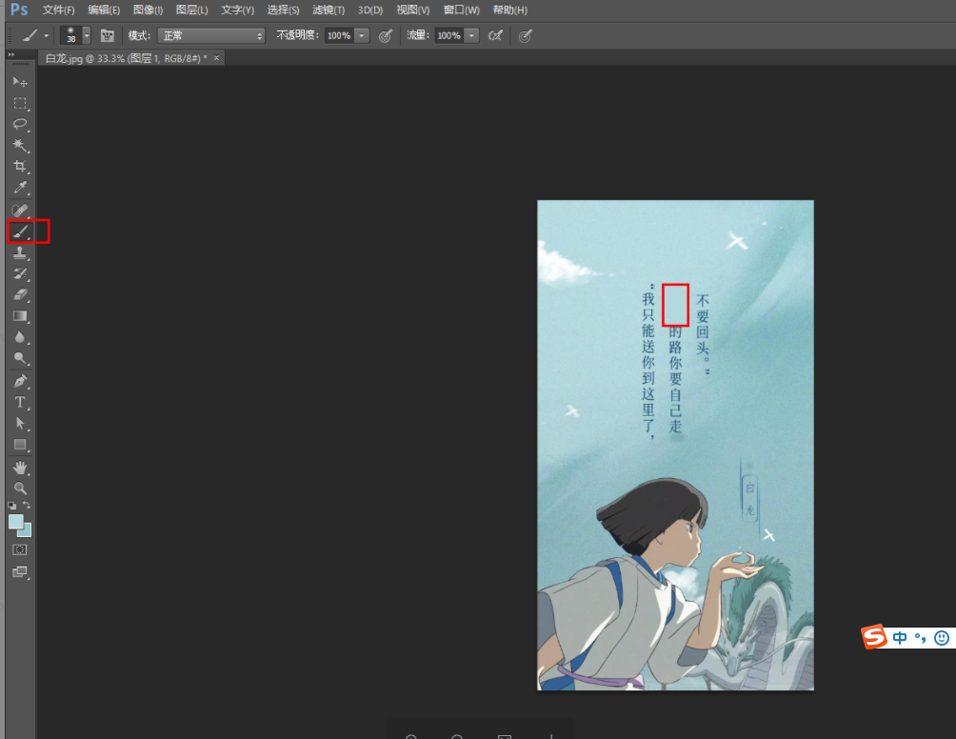Expand the toolbox double-arrow
This screenshot has height=739, width=956.
pos(11,55)
